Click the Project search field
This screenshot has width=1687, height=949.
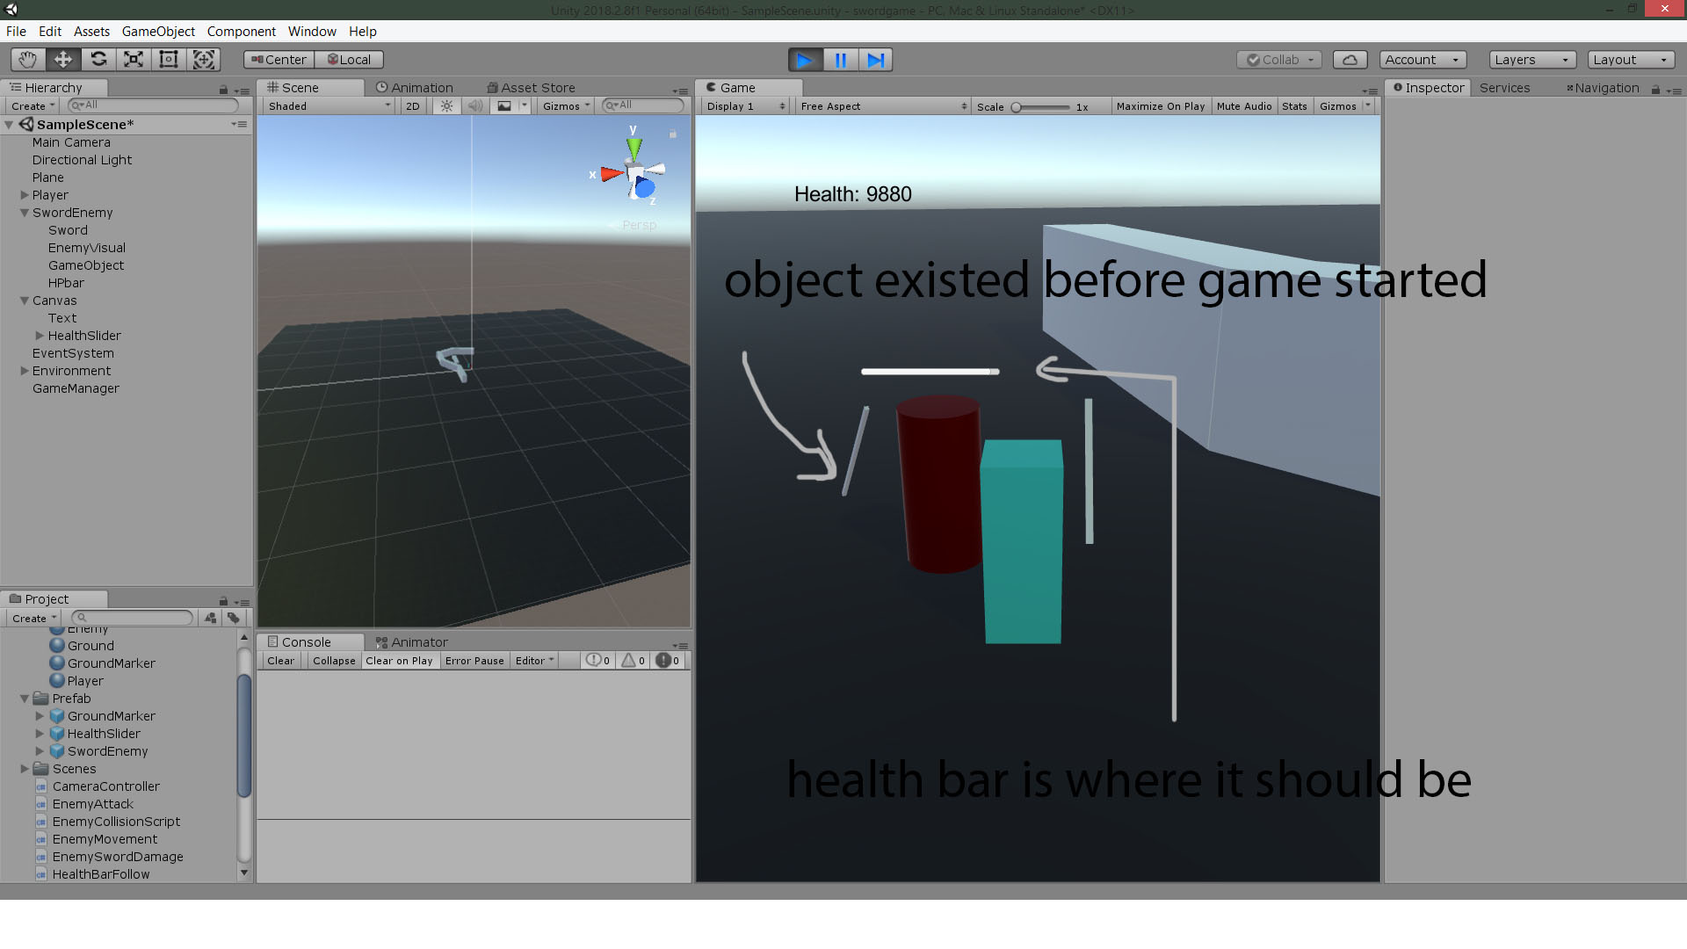132,619
